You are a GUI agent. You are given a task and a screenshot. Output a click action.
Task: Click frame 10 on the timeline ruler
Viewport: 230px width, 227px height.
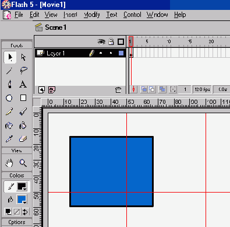click(x=169, y=41)
